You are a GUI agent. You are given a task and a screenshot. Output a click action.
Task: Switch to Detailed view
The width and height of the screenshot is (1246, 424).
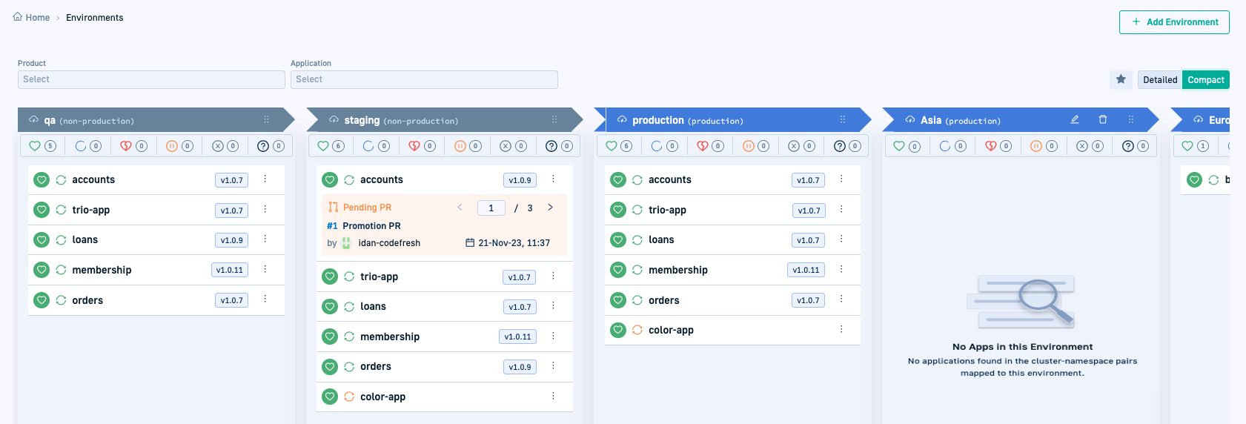[1159, 80]
